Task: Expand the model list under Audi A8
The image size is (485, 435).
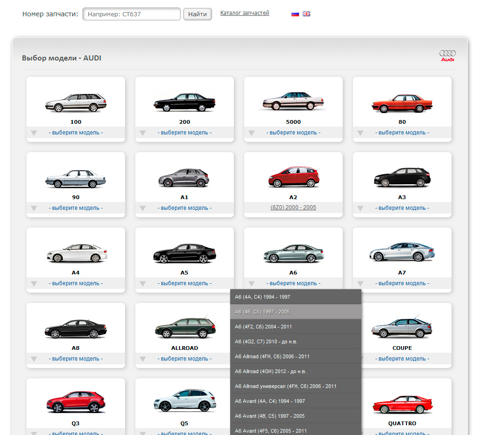Action: pyautogui.click(x=76, y=359)
